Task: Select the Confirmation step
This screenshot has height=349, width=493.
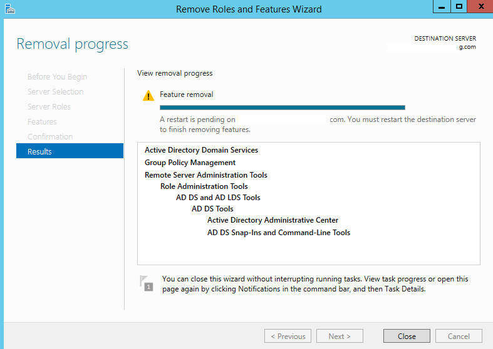Action: click(50, 137)
